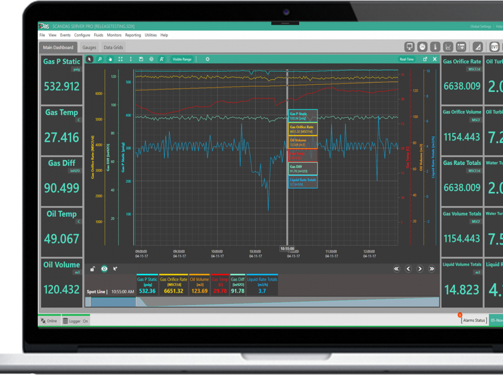
Task: Print the chart using printer icon
Action: point(151,59)
